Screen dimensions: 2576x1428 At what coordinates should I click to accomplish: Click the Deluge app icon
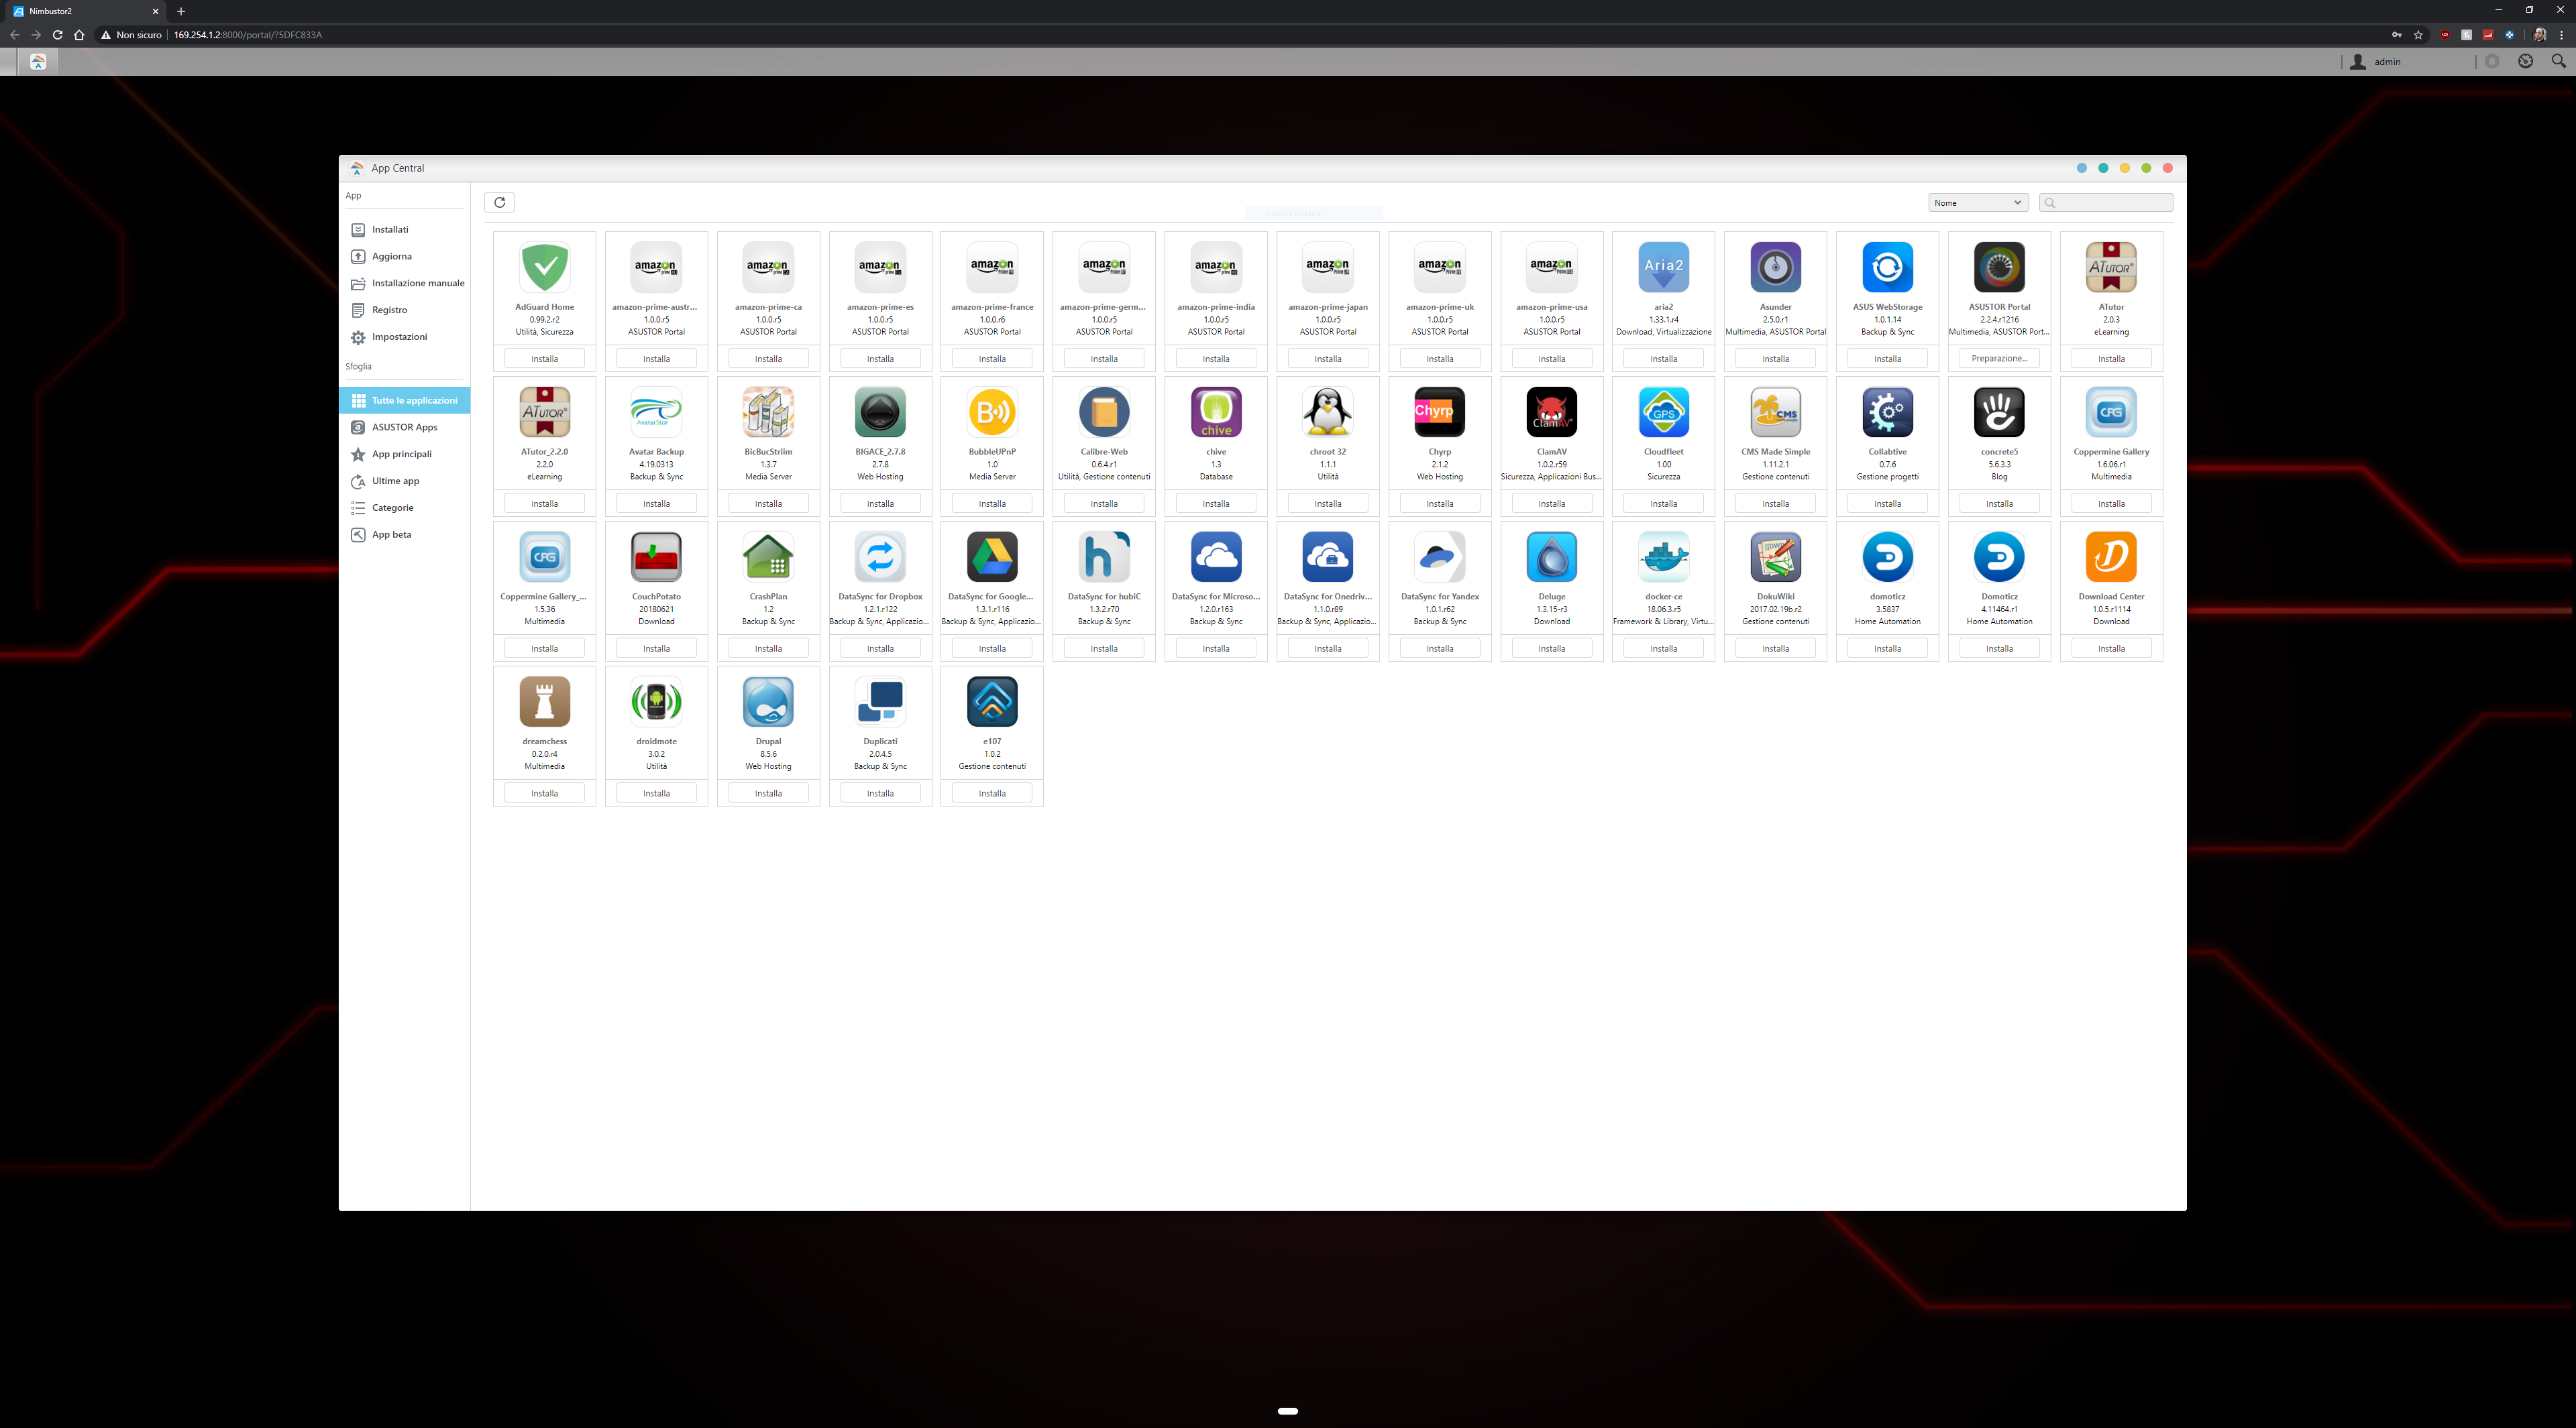pos(1551,556)
